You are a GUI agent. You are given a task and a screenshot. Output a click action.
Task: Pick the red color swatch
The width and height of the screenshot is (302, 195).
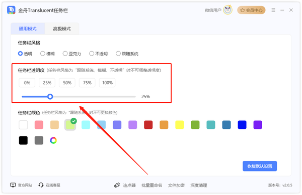click(148, 125)
